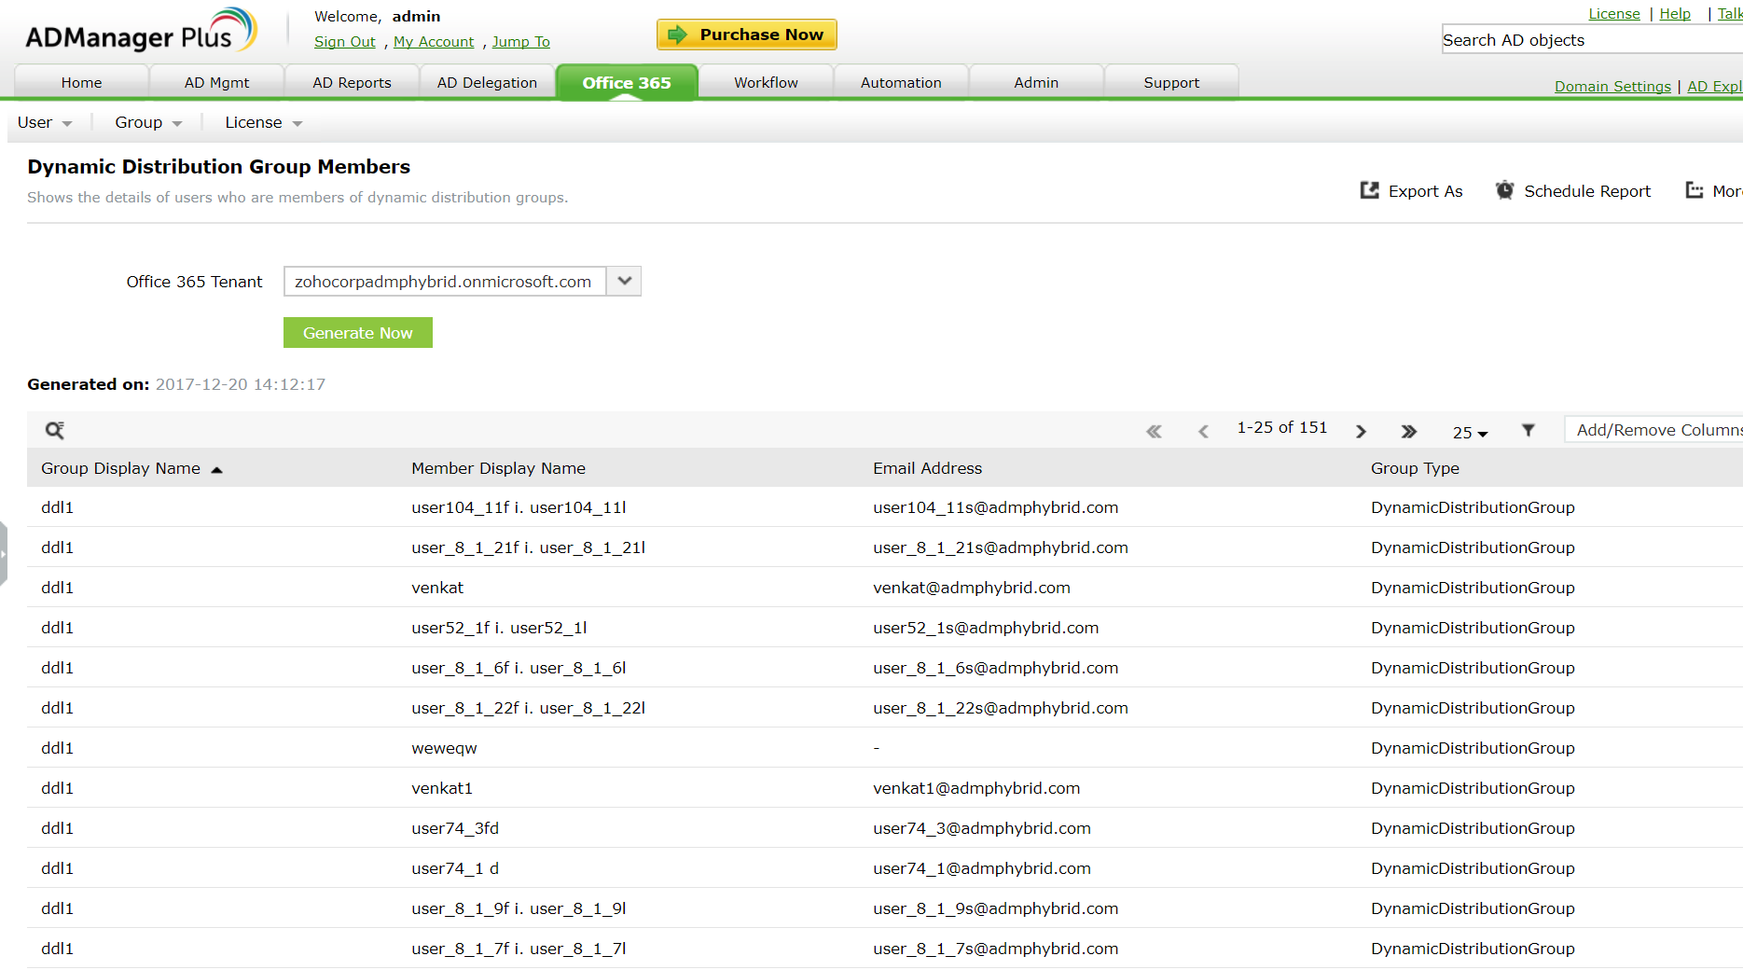Click the Add/Remove Columns button
The height and width of the screenshot is (970, 1743).
[1655, 430]
